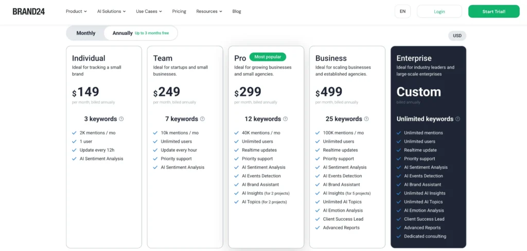Select the Business plan heading
527x251 pixels.
331,59
